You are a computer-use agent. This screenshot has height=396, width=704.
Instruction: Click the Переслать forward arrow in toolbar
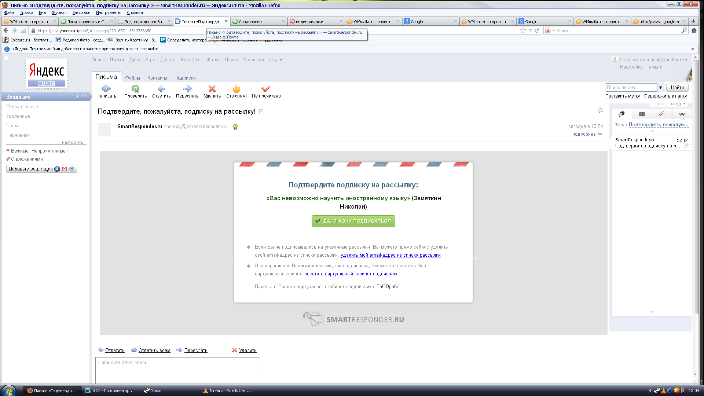(187, 89)
